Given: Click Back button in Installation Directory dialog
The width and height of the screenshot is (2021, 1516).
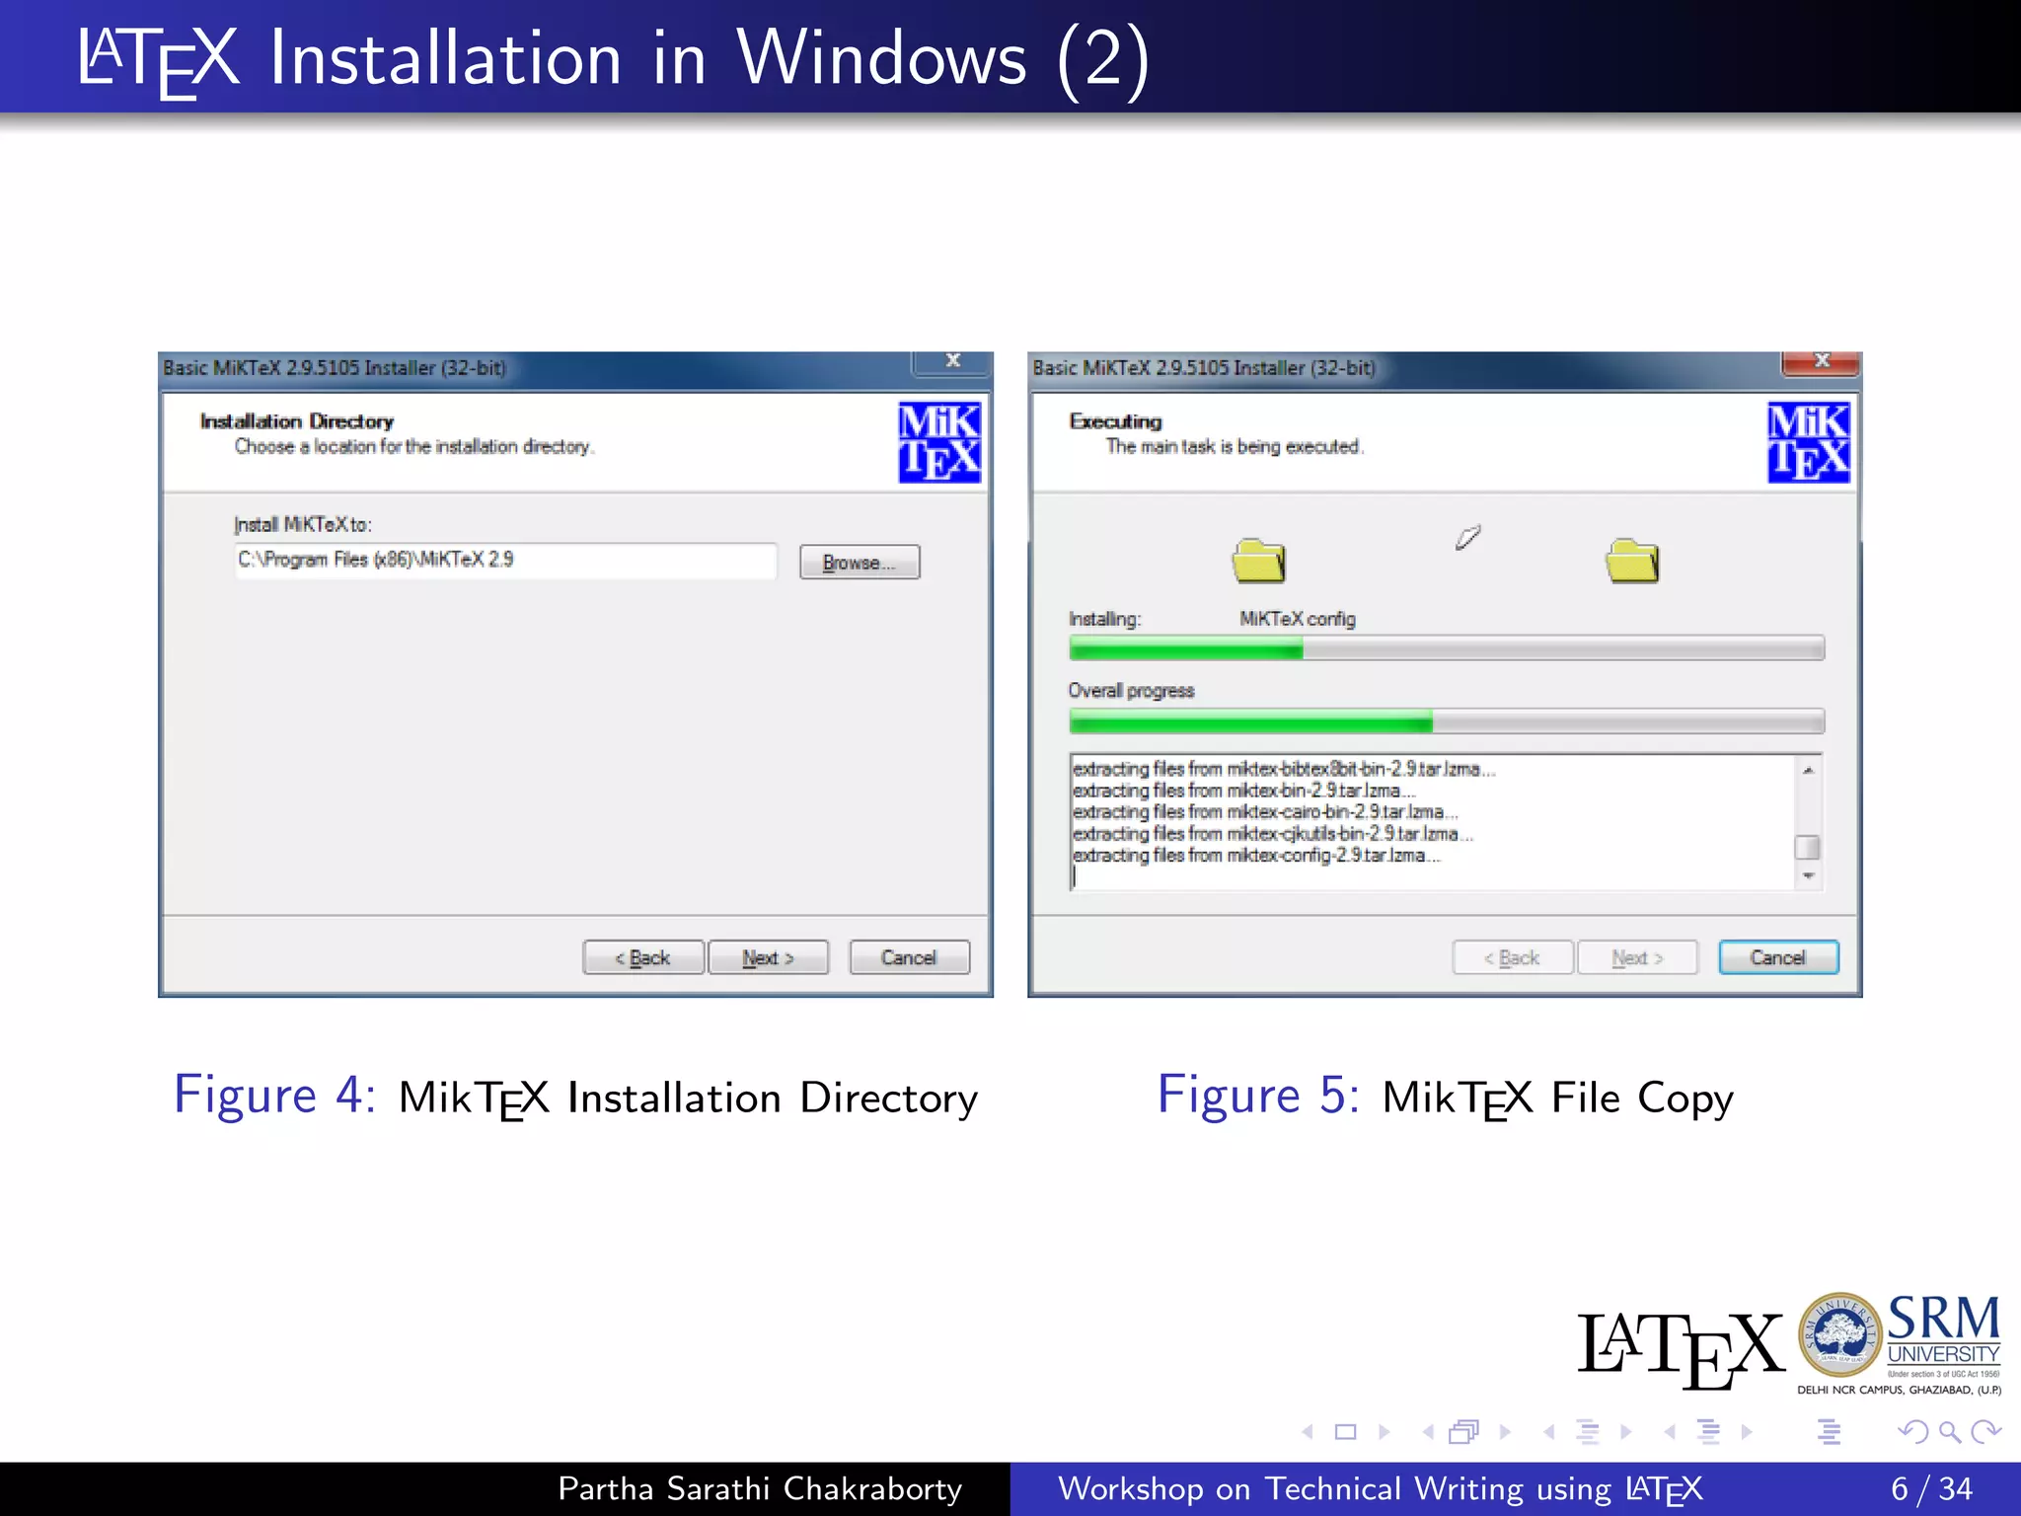Looking at the screenshot, I should (x=643, y=957).
